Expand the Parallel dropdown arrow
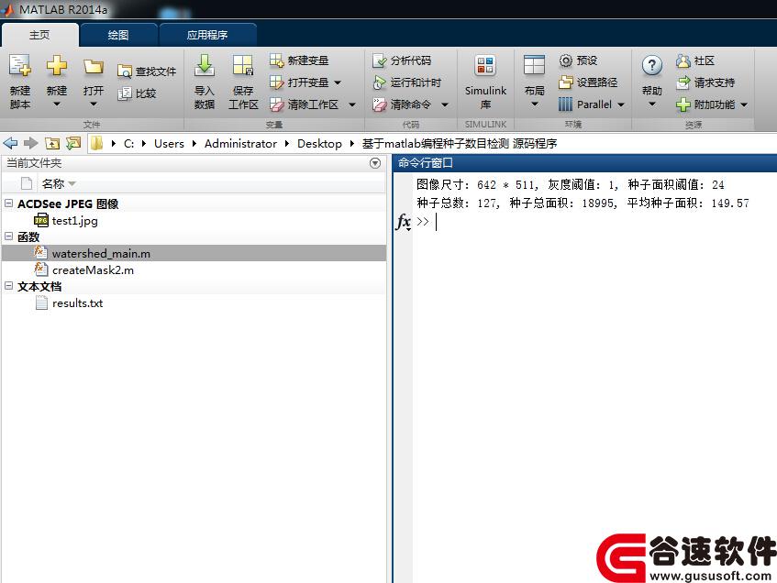This screenshot has width=777, height=583. (620, 104)
